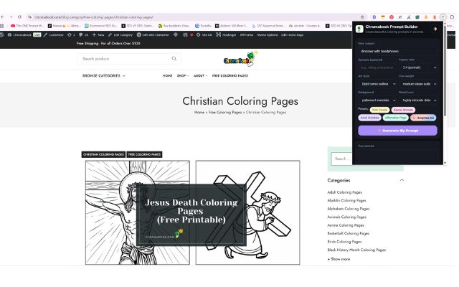Open Theme Options in admin bar
This screenshot has width=459, height=287.
pos(268,34)
